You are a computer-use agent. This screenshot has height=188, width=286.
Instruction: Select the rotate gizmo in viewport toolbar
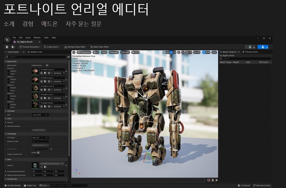pyautogui.click(x=171, y=52)
